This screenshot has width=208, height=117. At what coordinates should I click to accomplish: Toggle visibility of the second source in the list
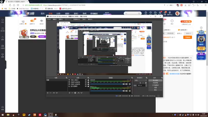point(86,82)
